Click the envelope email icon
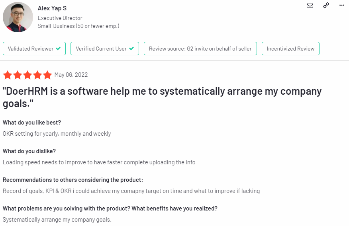 (x=310, y=5)
